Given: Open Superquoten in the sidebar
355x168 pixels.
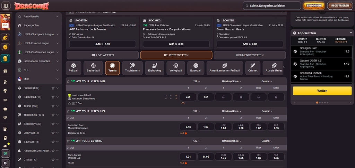Looking at the screenshot, I should pyautogui.click(x=38, y=26).
